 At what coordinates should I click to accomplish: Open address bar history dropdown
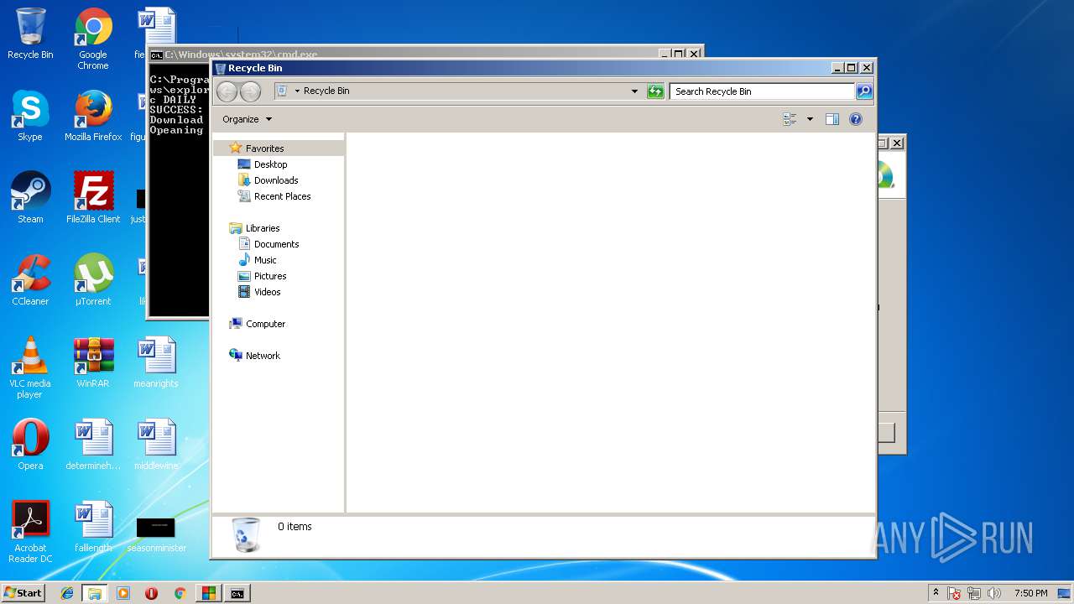634,91
